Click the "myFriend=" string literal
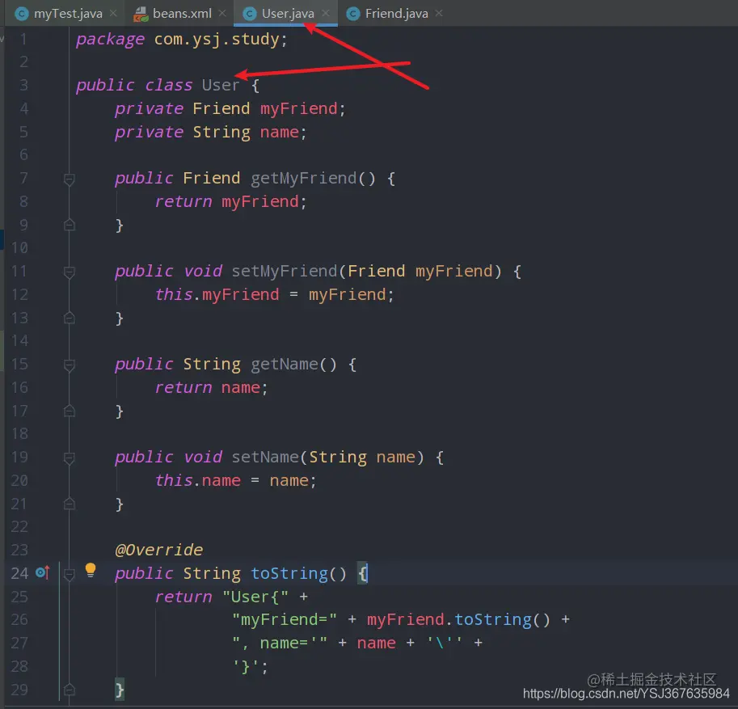Image resolution: width=738 pixels, height=709 pixels. click(285, 619)
